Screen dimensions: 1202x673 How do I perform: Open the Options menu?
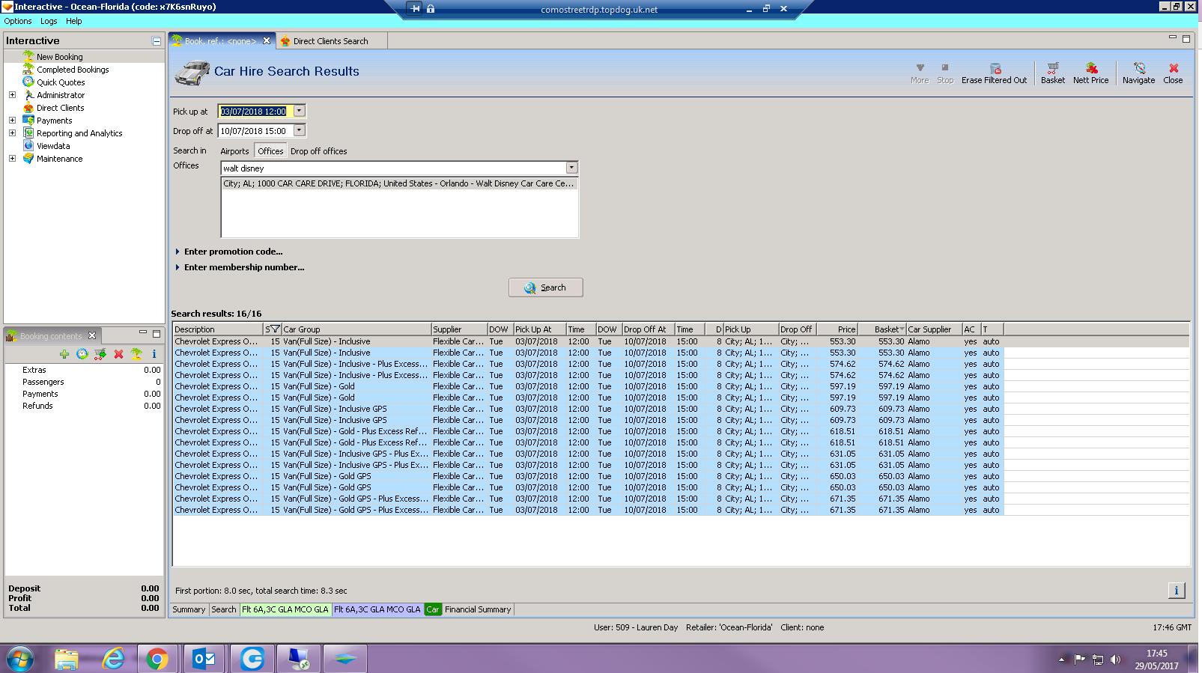18,21
